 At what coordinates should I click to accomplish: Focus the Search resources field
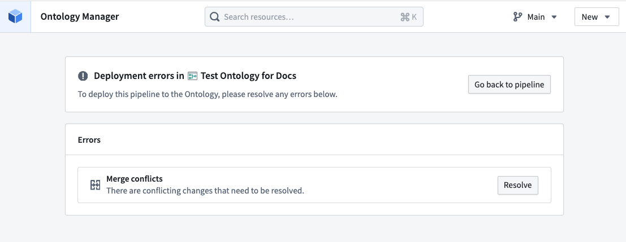pyautogui.click(x=314, y=17)
